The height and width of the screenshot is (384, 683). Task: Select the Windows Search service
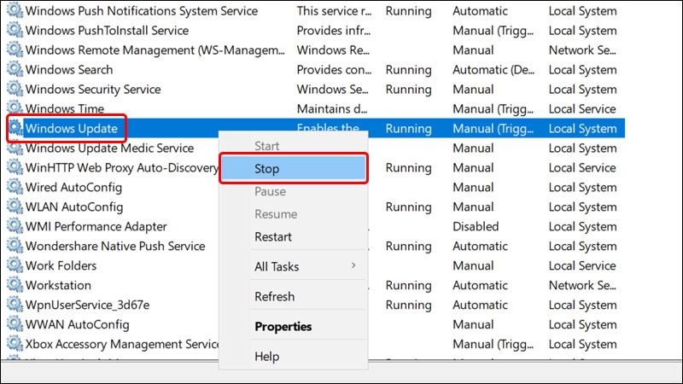click(69, 70)
